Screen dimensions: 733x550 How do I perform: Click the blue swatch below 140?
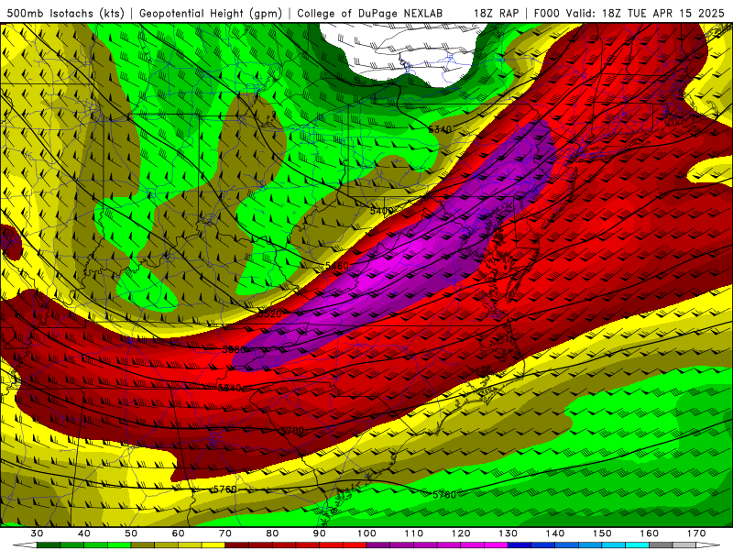[x=567, y=545]
